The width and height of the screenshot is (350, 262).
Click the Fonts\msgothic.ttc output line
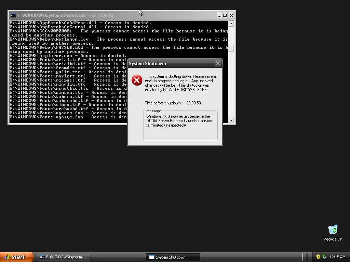(x=68, y=88)
